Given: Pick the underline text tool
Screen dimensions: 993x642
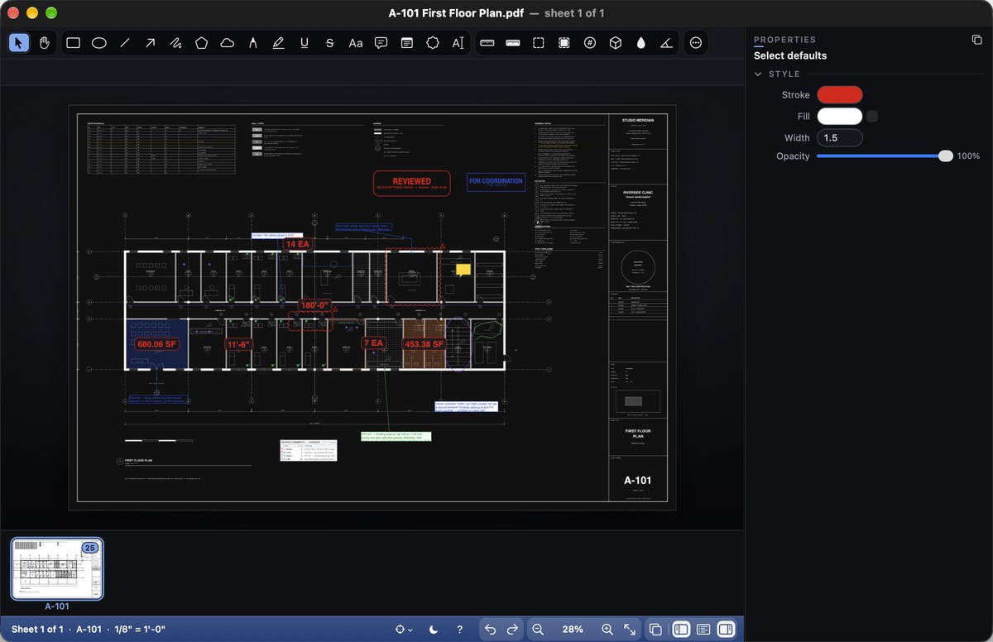Looking at the screenshot, I should (305, 43).
